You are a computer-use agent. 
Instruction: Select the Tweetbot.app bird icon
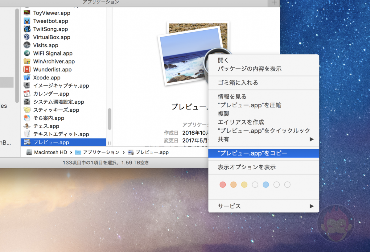tap(27, 21)
